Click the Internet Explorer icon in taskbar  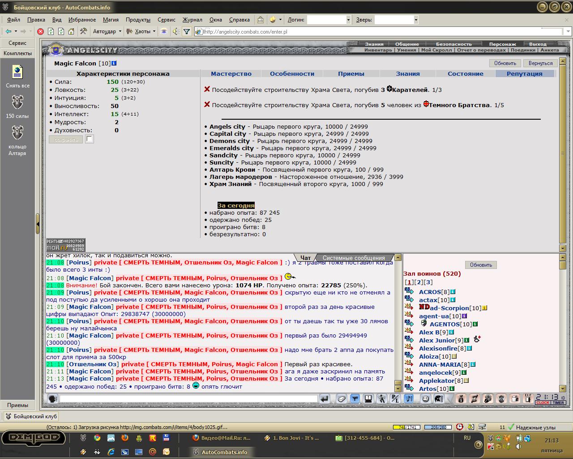pos(111,452)
